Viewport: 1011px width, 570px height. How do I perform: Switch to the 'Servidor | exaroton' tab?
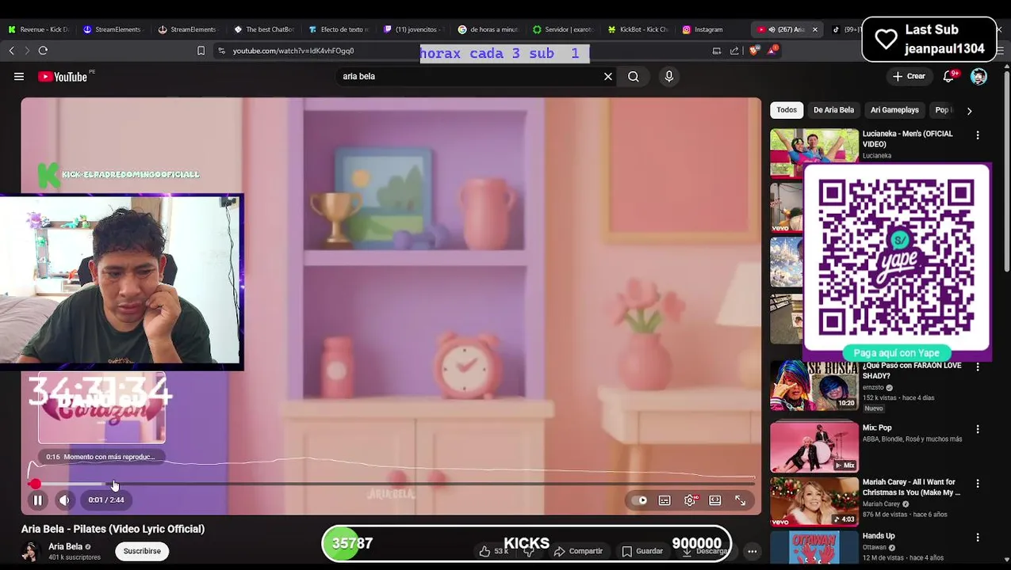click(x=562, y=29)
